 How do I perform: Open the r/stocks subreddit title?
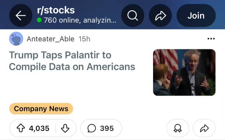point(56,10)
